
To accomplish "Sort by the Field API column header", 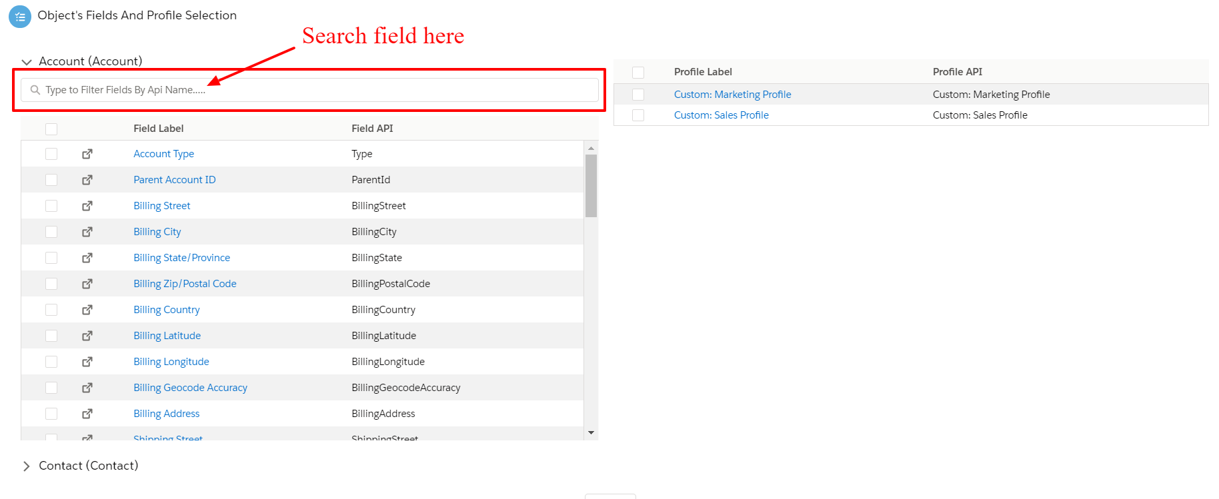I will pyautogui.click(x=372, y=129).
